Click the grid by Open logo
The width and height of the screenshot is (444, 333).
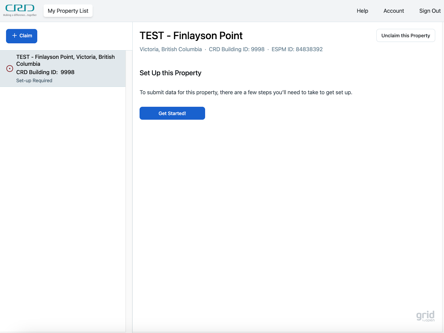425,316
